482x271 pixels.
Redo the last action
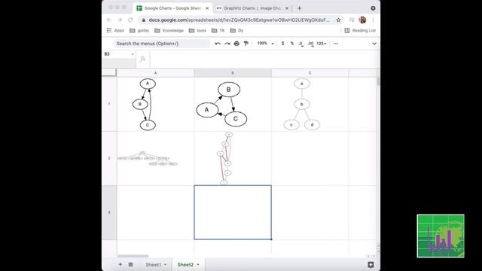(x=227, y=44)
